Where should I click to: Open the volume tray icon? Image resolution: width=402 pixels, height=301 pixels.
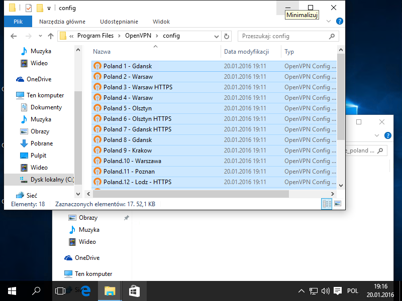325,291
